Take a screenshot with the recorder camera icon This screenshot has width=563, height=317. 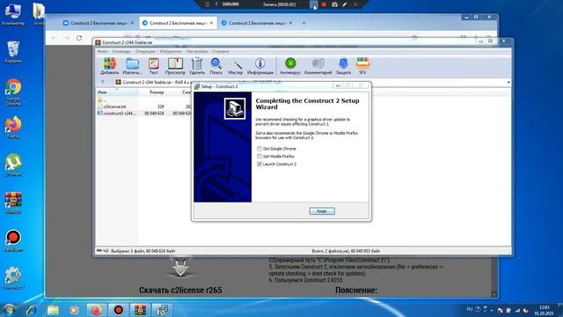click(x=334, y=4)
